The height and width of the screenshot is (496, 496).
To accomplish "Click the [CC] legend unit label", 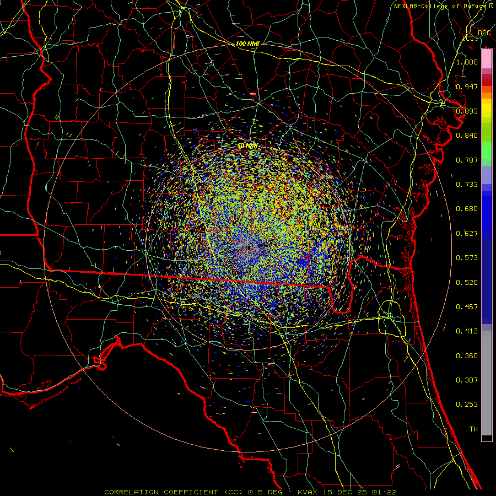I will 471,38.
